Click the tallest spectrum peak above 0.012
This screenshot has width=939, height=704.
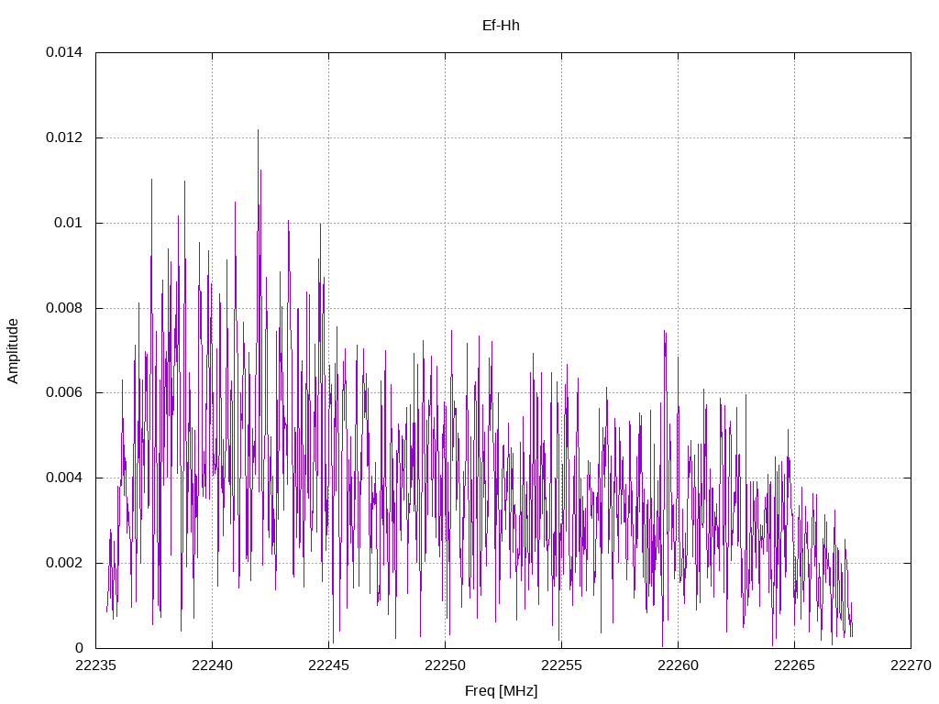click(258, 130)
